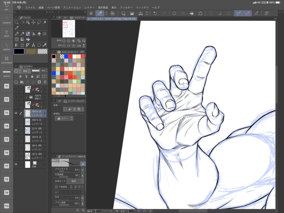Open layer blend mode dropdown 通常
284x213 pixels.
click(27, 71)
